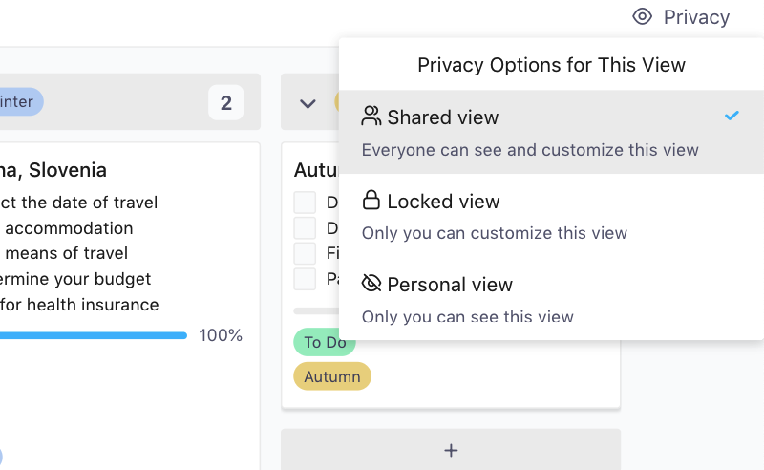Click the card count badge showing 2
Screen dimensions: 764x470
tap(225, 102)
